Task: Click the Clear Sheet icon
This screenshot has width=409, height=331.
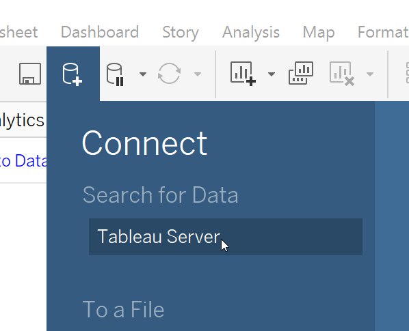Action: pos(342,74)
